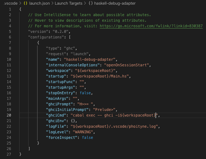Screen dimensions: 206x159
Task: Click the "workspace" key
Action: (58, 71)
